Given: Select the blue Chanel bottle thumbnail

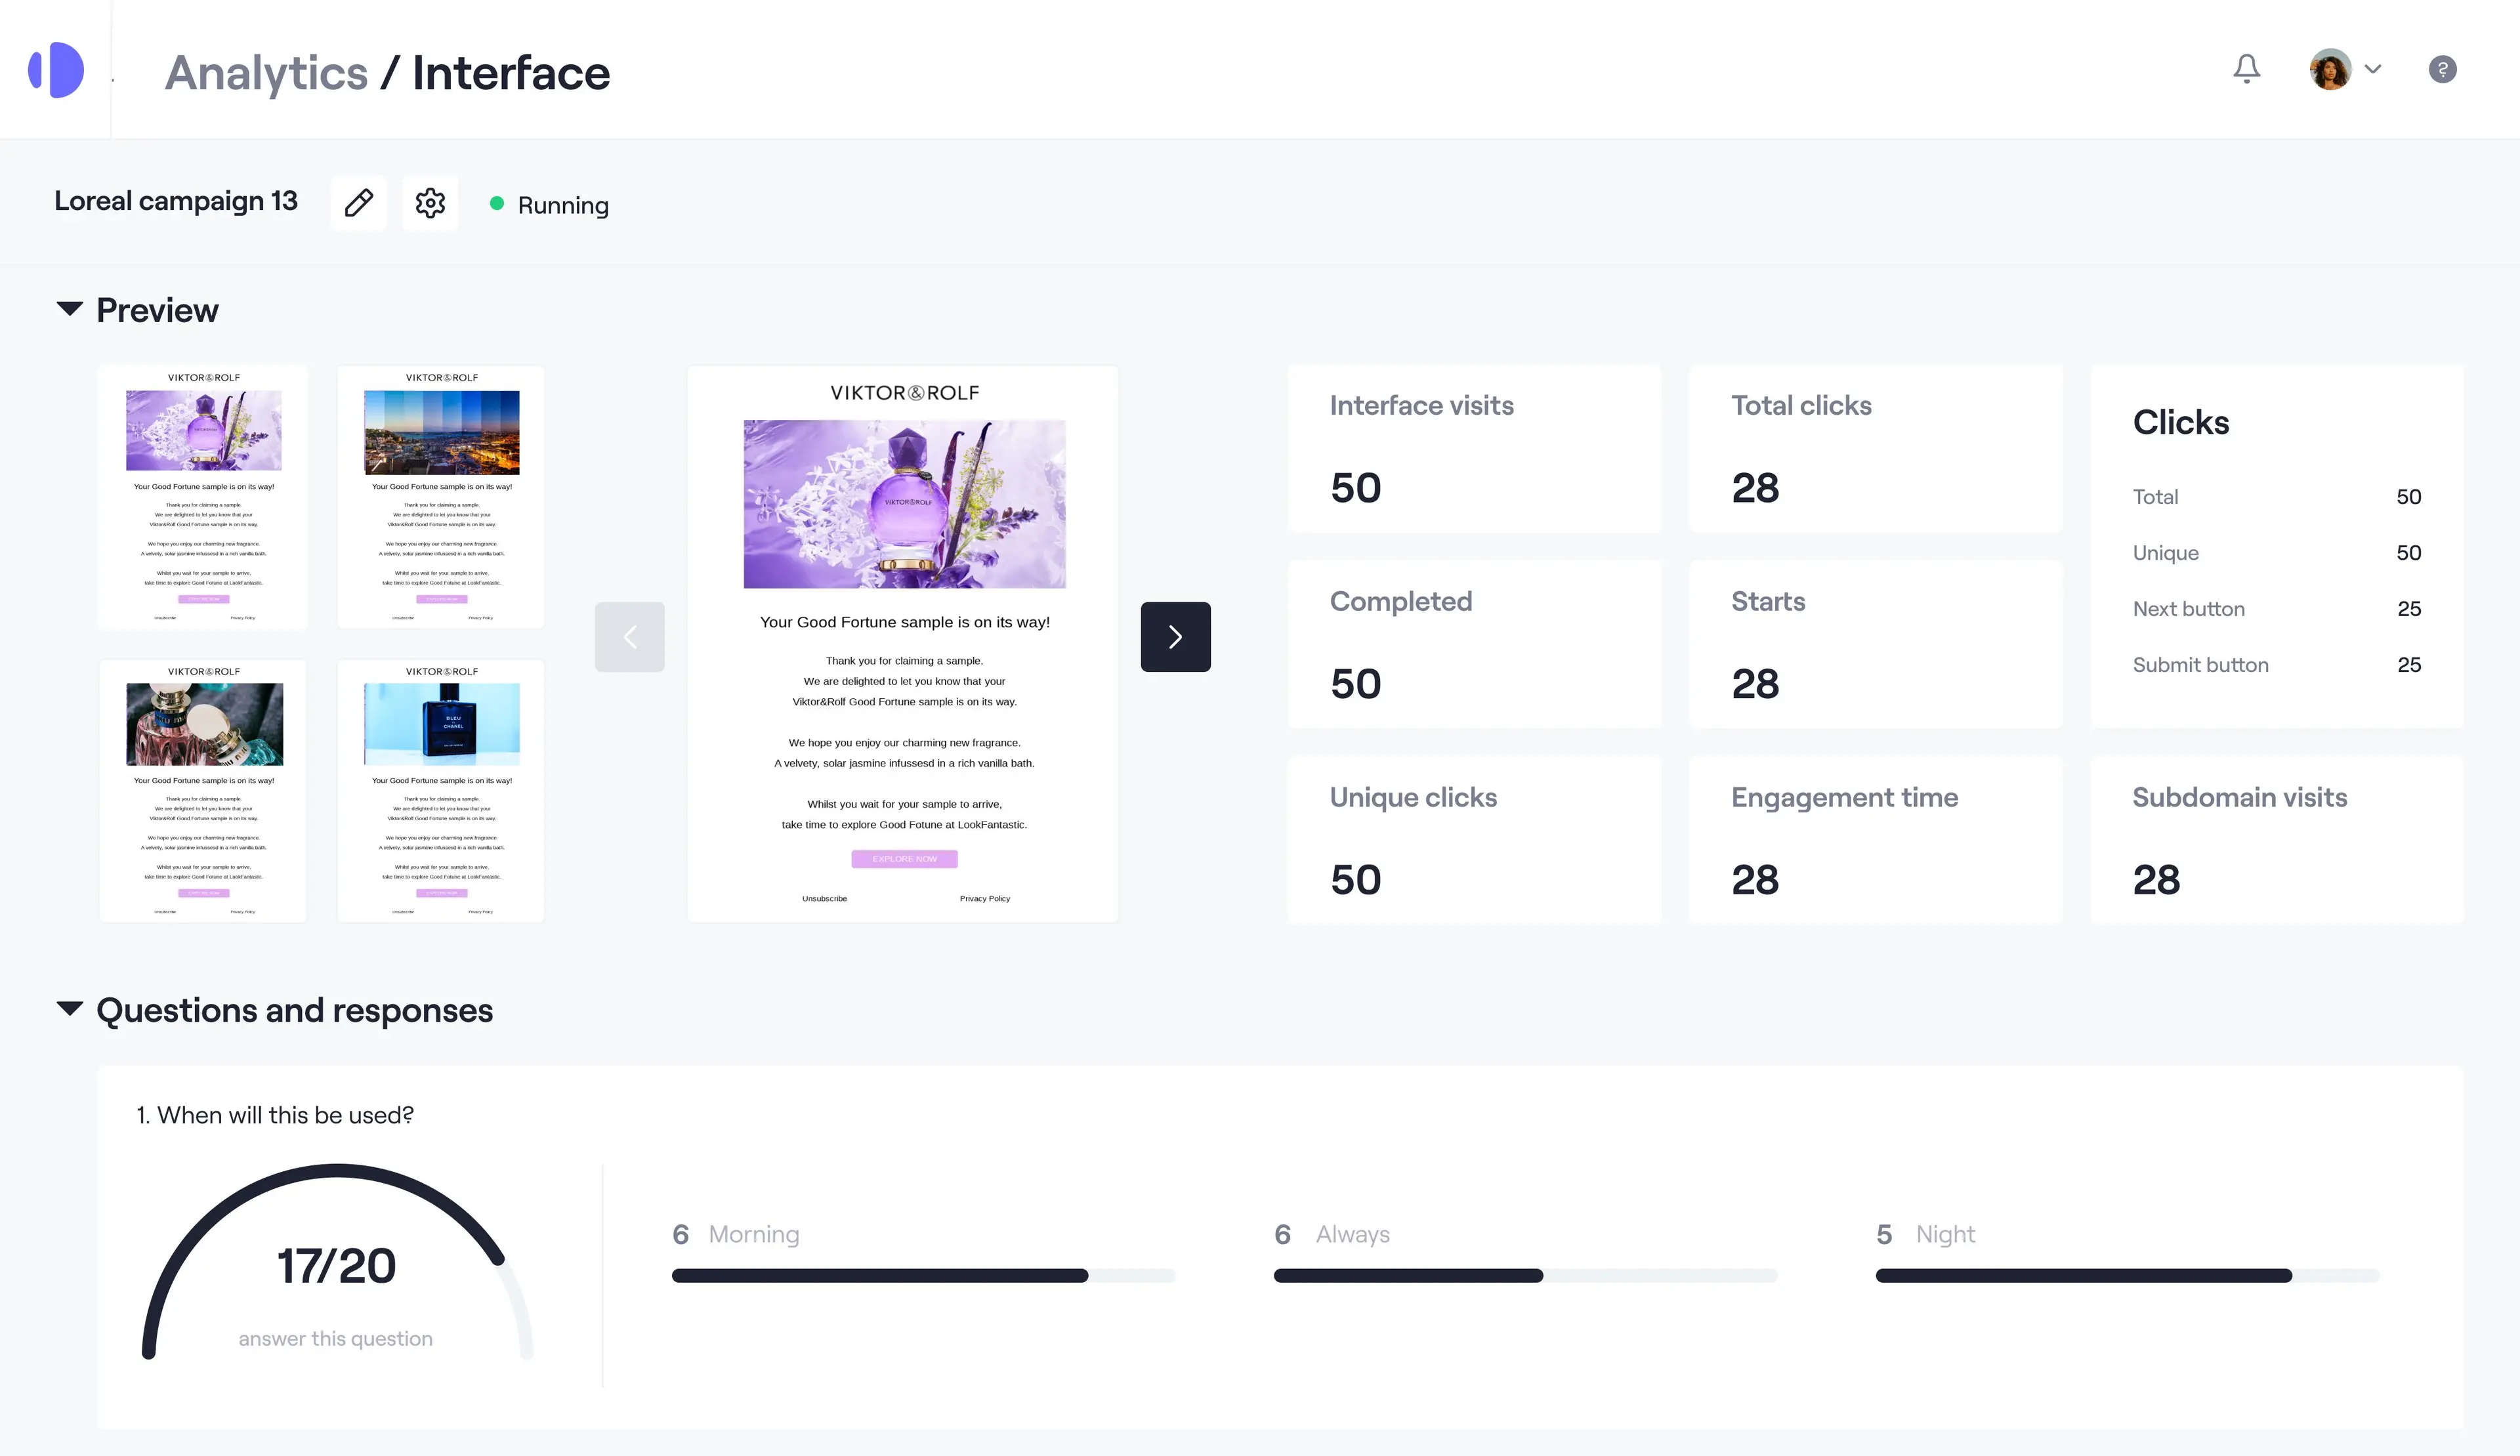Looking at the screenshot, I should click(441, 791).
